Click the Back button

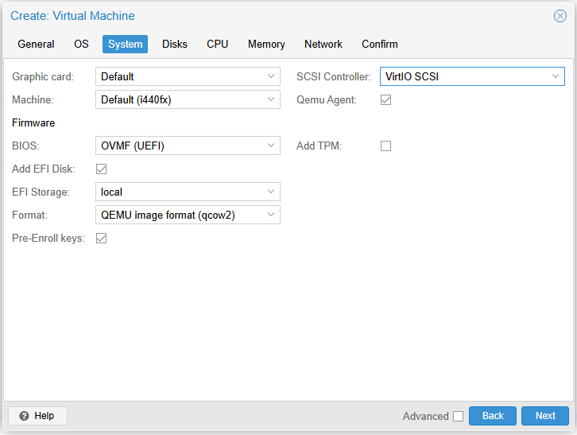pyautogui.click(x=493, y=416)
